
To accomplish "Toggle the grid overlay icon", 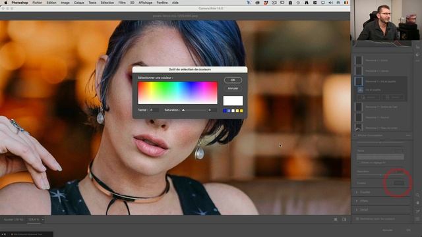I will point(417,219).
